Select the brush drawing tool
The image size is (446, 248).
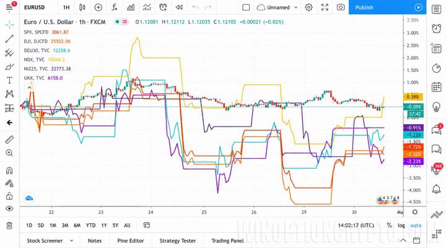coord(9,66)
